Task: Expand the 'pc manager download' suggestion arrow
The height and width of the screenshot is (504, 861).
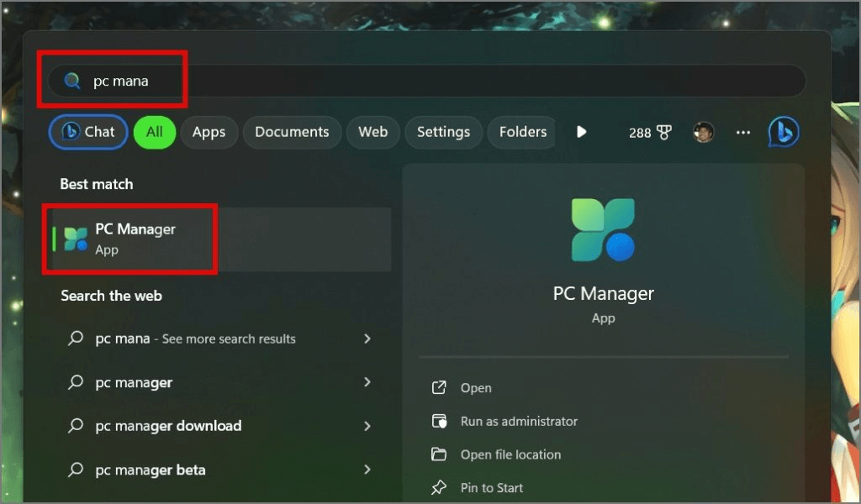Action: click(x=367, y=426)
